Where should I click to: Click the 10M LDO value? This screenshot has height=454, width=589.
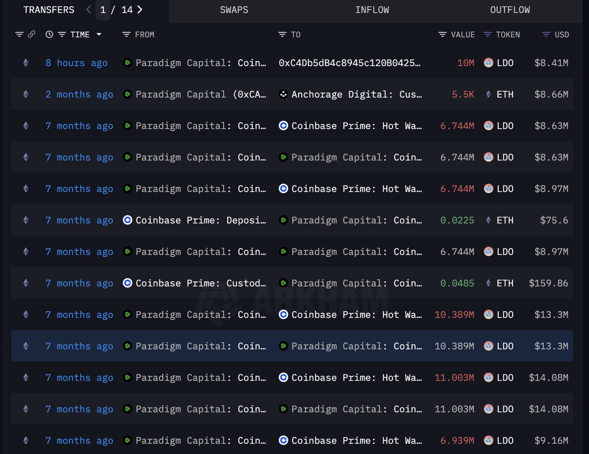coord(466,63)
